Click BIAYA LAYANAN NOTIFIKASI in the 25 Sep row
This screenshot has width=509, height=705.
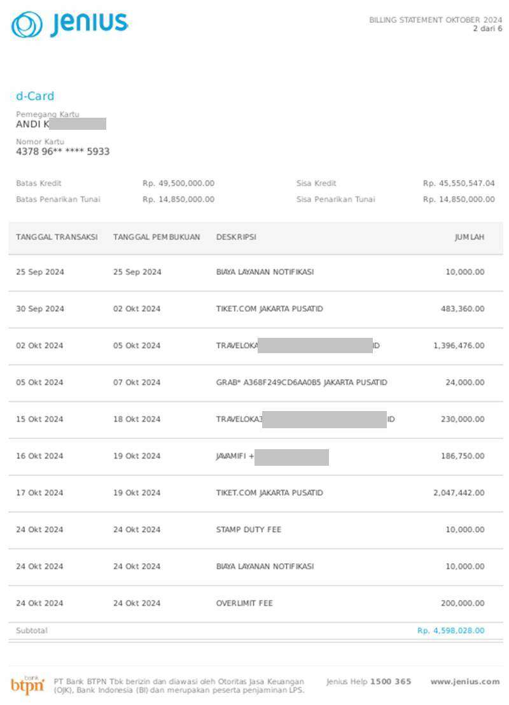click(265, 272)
